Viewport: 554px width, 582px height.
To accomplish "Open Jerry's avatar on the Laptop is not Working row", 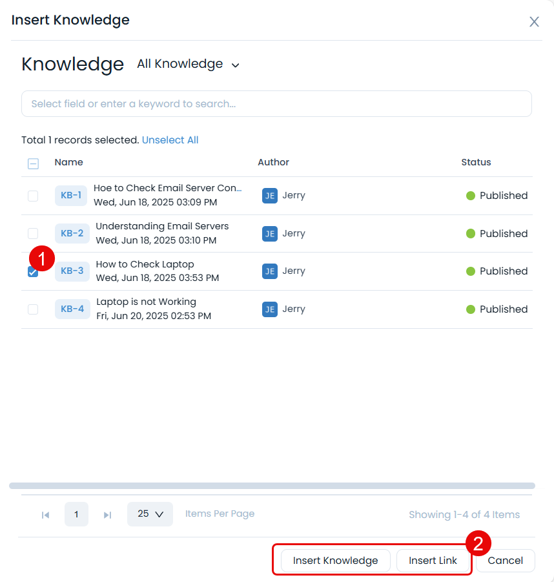I will click(269, 309).
